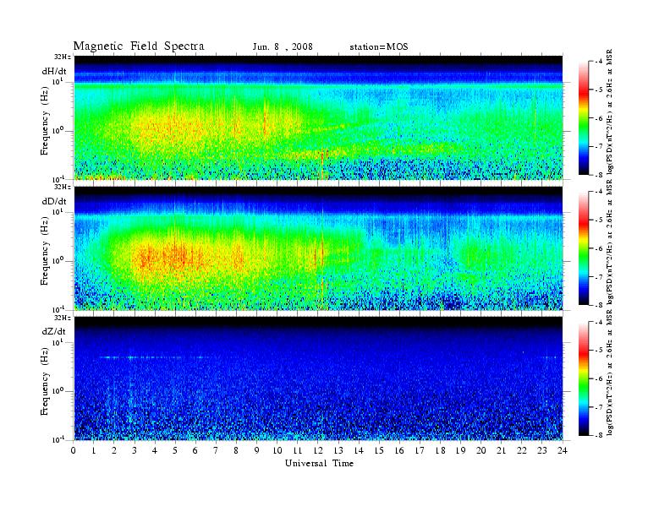Click the "-6" value on dD/dt color scale
This screenshot has width=670, height=517.
(x=599, y=248)
